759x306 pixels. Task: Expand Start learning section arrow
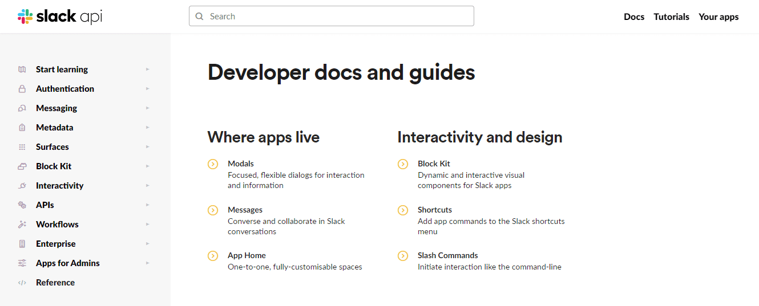[148, 70]
